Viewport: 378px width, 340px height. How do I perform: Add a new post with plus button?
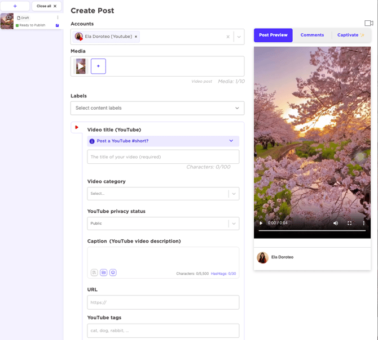[15, 6]
